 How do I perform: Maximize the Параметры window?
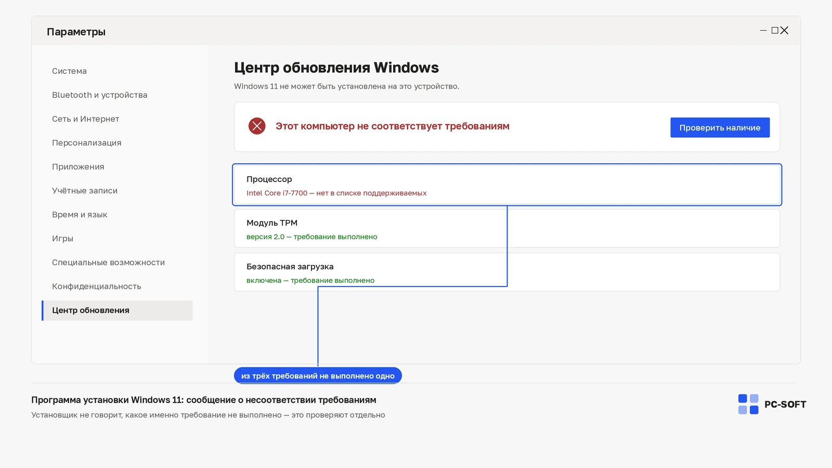775,31
